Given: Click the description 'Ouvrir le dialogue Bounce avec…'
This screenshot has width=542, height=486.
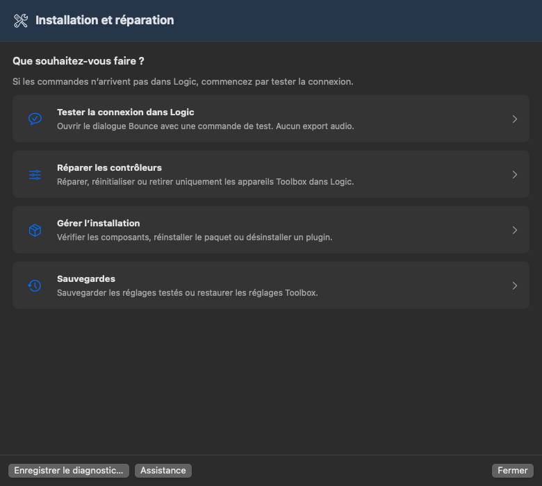Looking at the screenshot, I should click(x=205, y=126).
